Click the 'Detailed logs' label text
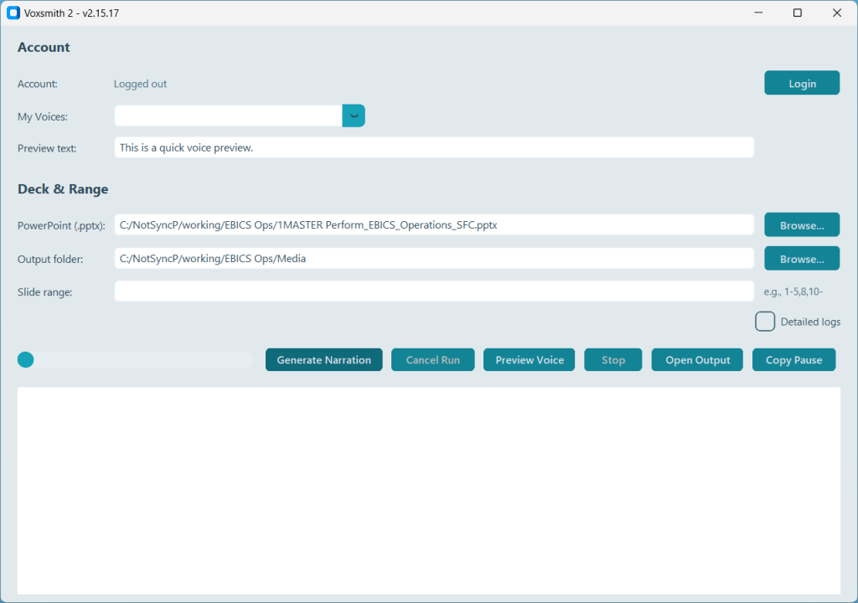The height and width of the screenshot is (603, 858). [x=810, y=322]
